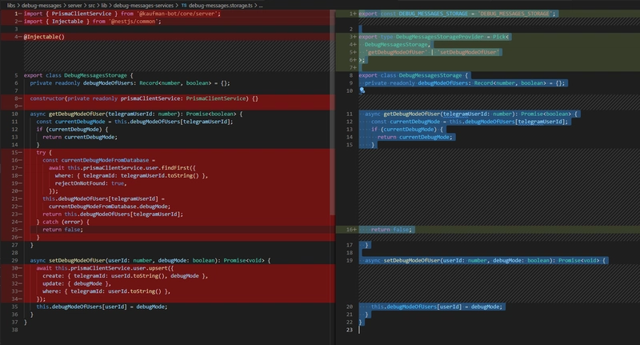Screen dimensions: 640x345
Task: Click line number 23 in the modified editor
Action: (x=349, y=330)
